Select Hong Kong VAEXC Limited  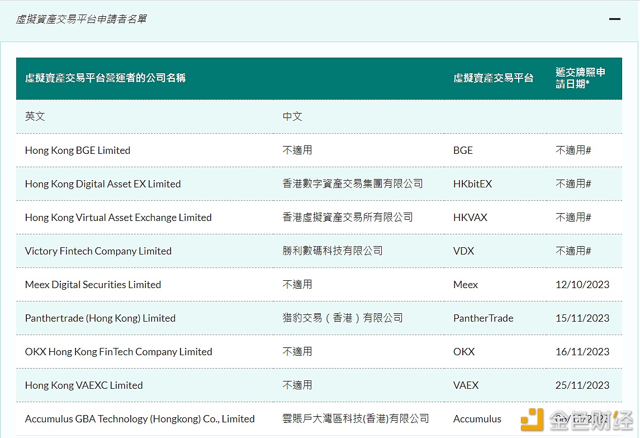click(84, 385)
